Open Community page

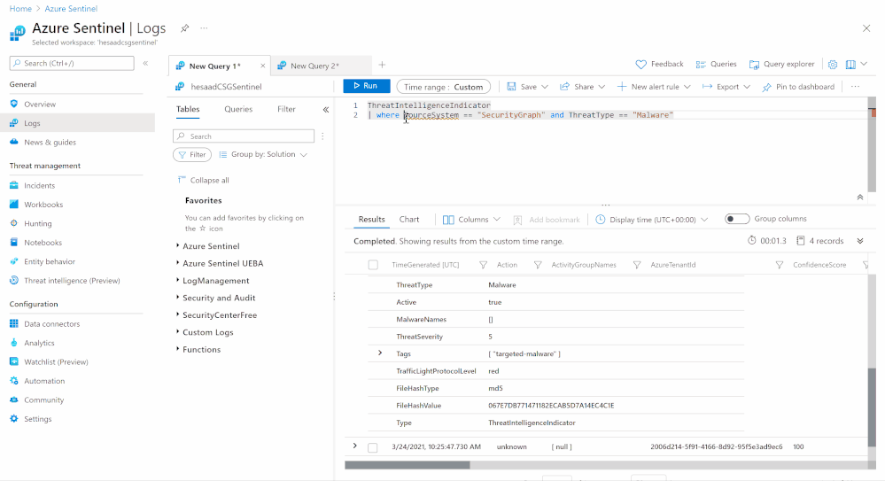click(x=43, y=400)
